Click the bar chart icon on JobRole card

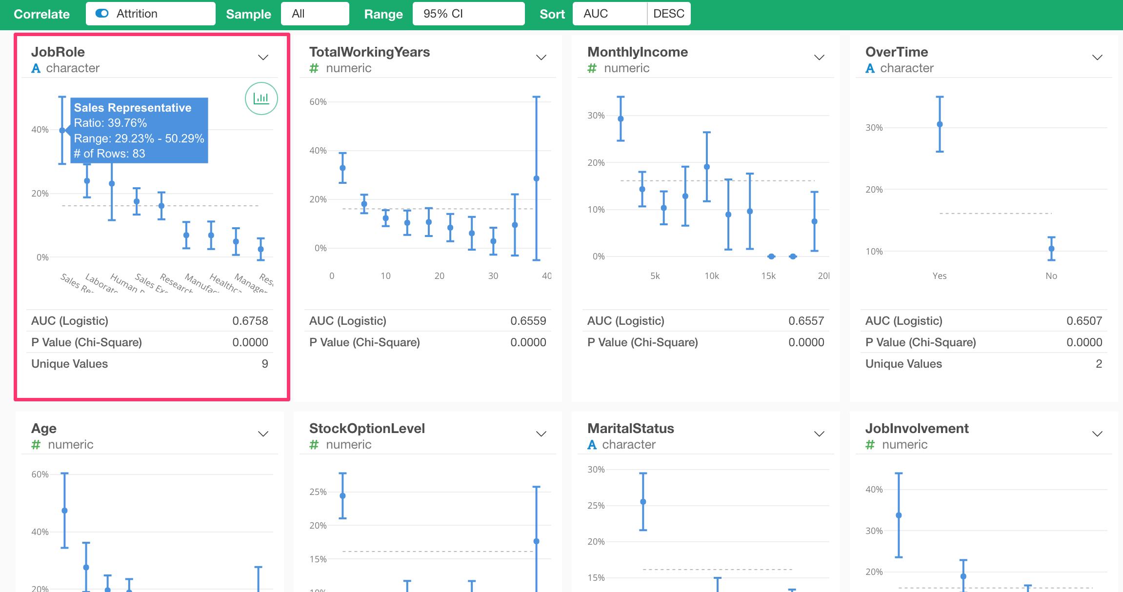(x=261, y=99)
